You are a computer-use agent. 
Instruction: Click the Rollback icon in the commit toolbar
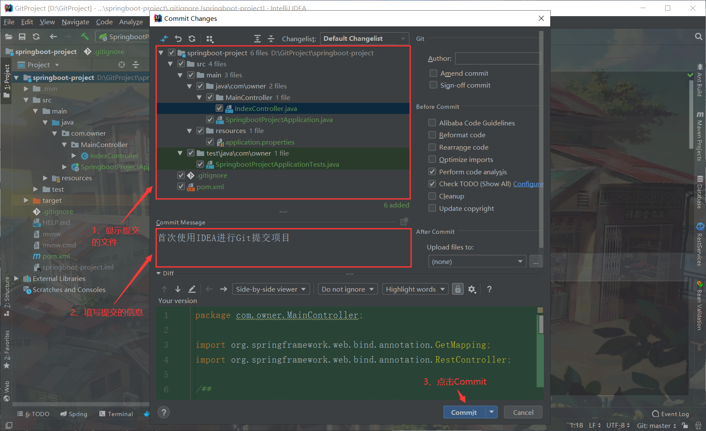coord(178,38)
